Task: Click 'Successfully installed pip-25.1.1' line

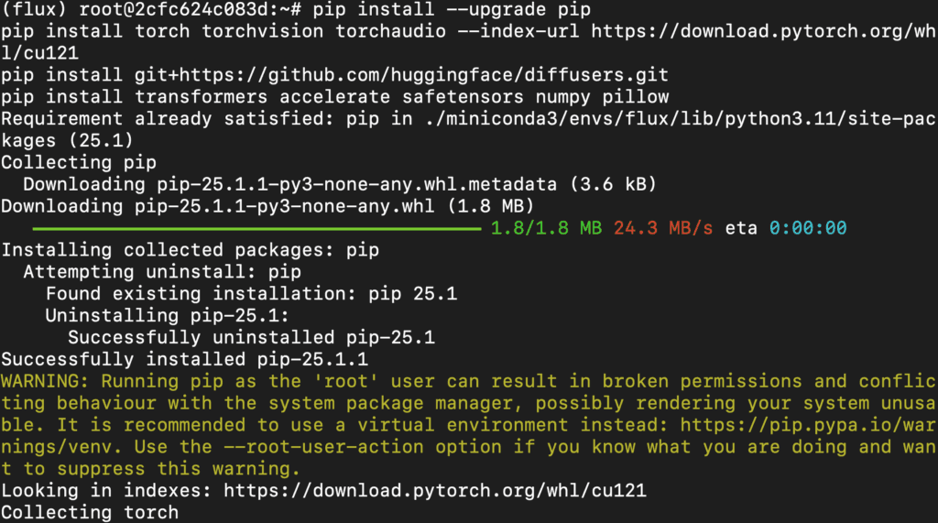Action: tap(184, 360)
